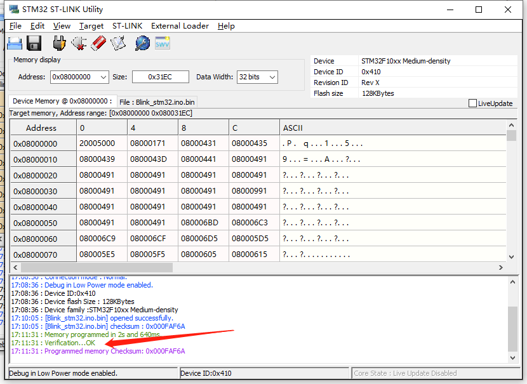Click Device value STM32F10xx Medium-density
Image resolution: width=527 pixels, height=384 pixels.
click(406, 61)
